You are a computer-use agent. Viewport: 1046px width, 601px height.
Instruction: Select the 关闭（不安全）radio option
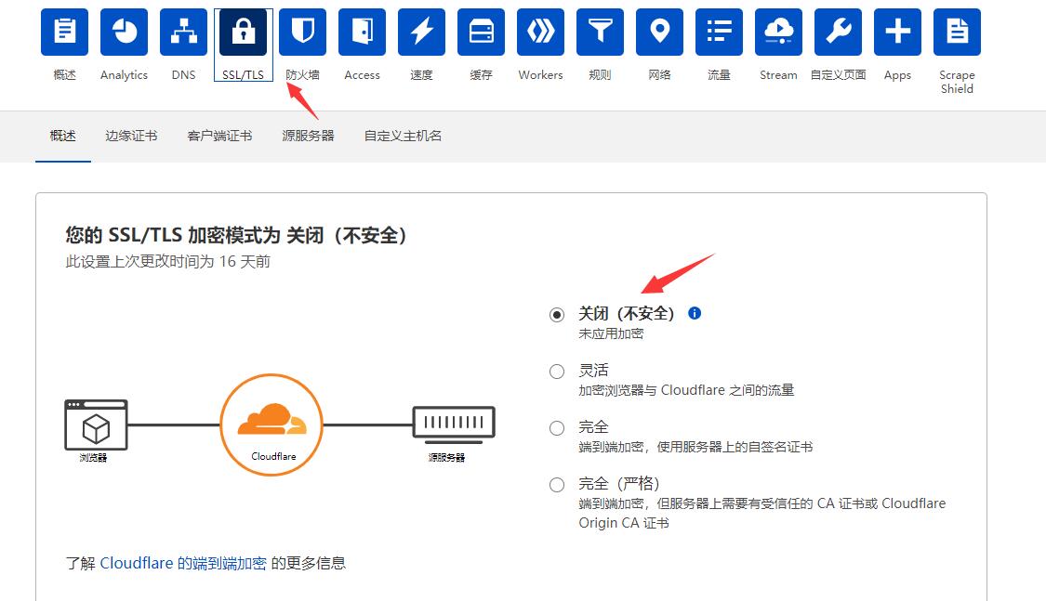click(x=557, y=315)
